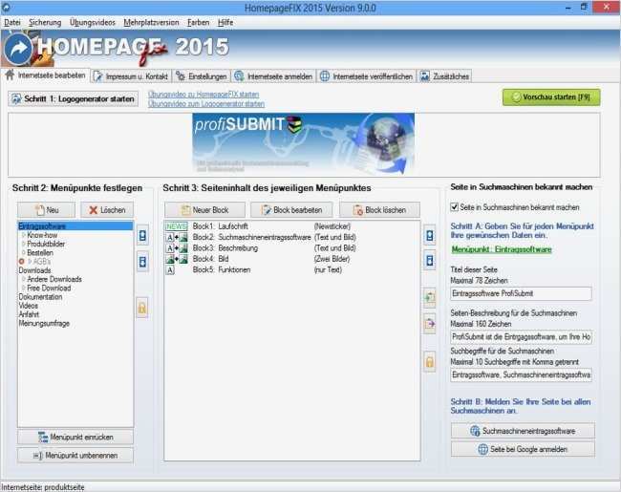This screenshot has height=492, width=621.
Task: Open the Übungsvideos menu
Action: (x=93, y=23)
